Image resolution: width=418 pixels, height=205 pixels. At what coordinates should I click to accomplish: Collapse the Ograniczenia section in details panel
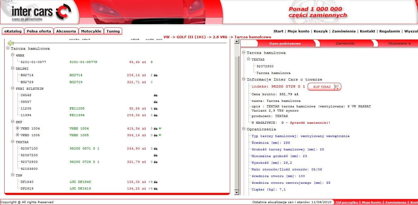point(244,129)
